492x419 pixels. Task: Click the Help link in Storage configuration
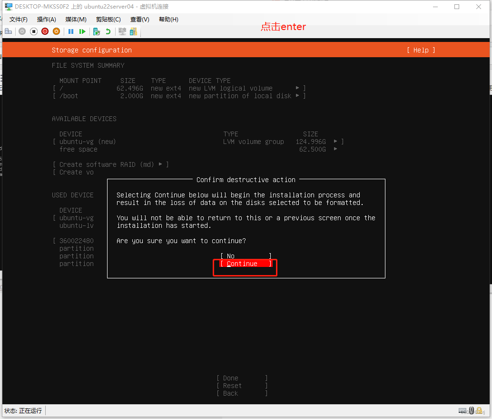(x=421, y=50)
